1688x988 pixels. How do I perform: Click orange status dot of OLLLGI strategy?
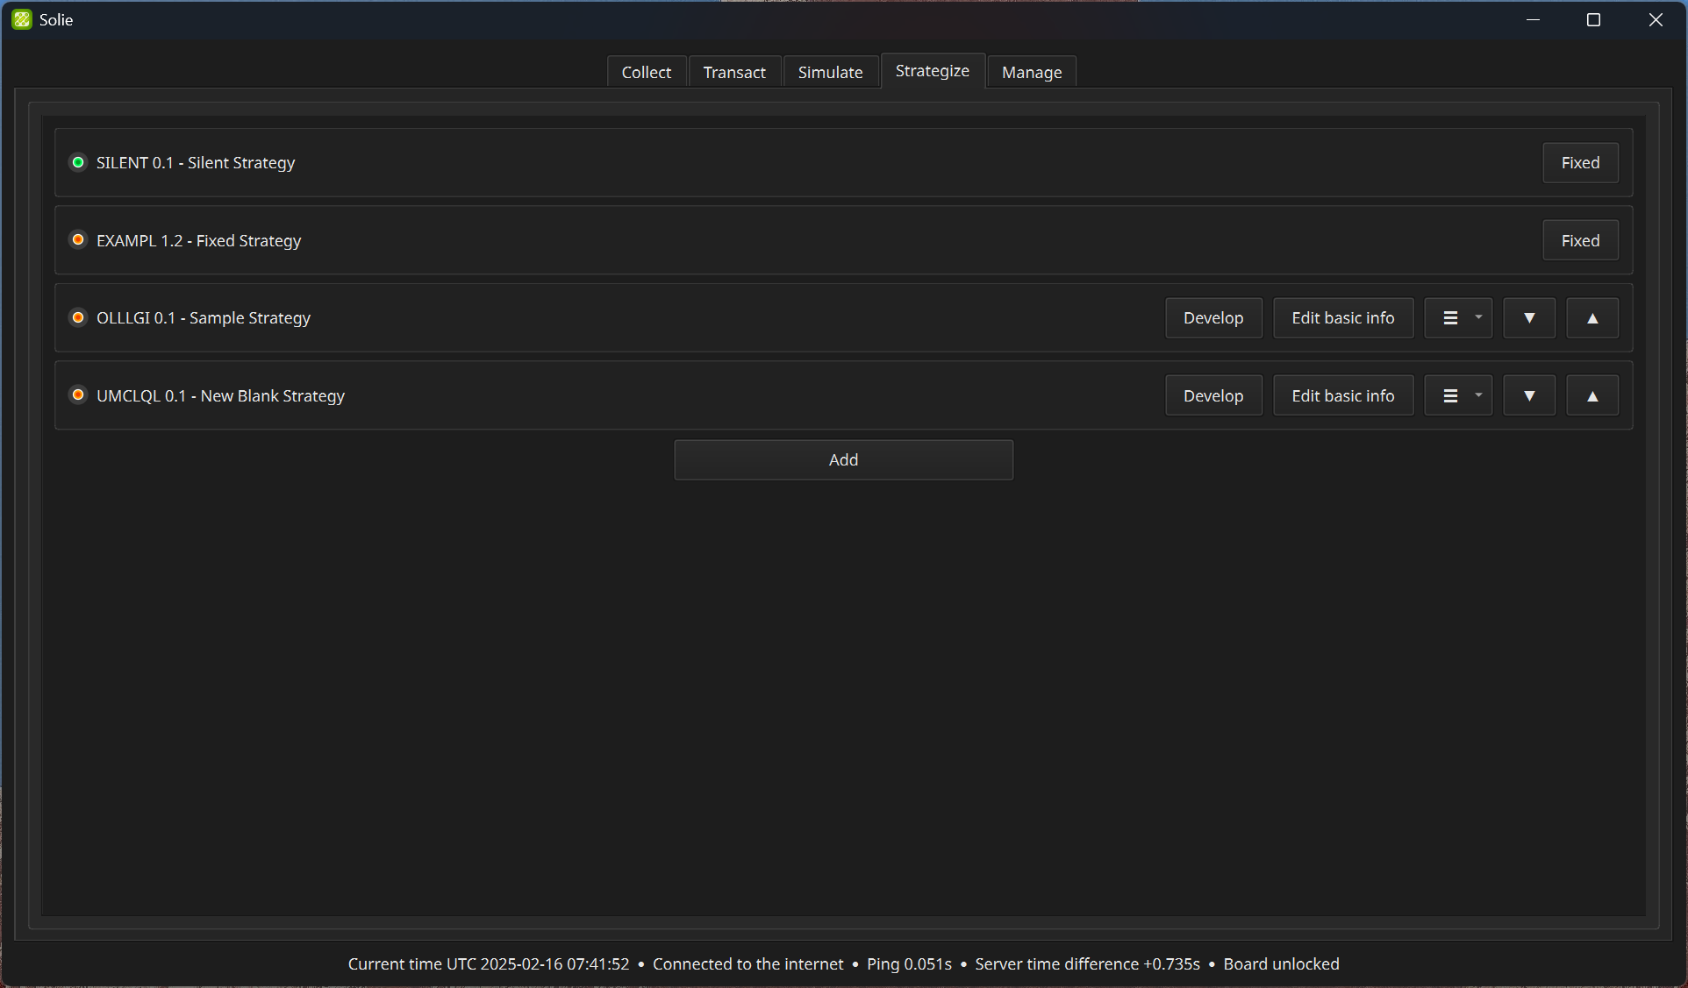point(78,317)
